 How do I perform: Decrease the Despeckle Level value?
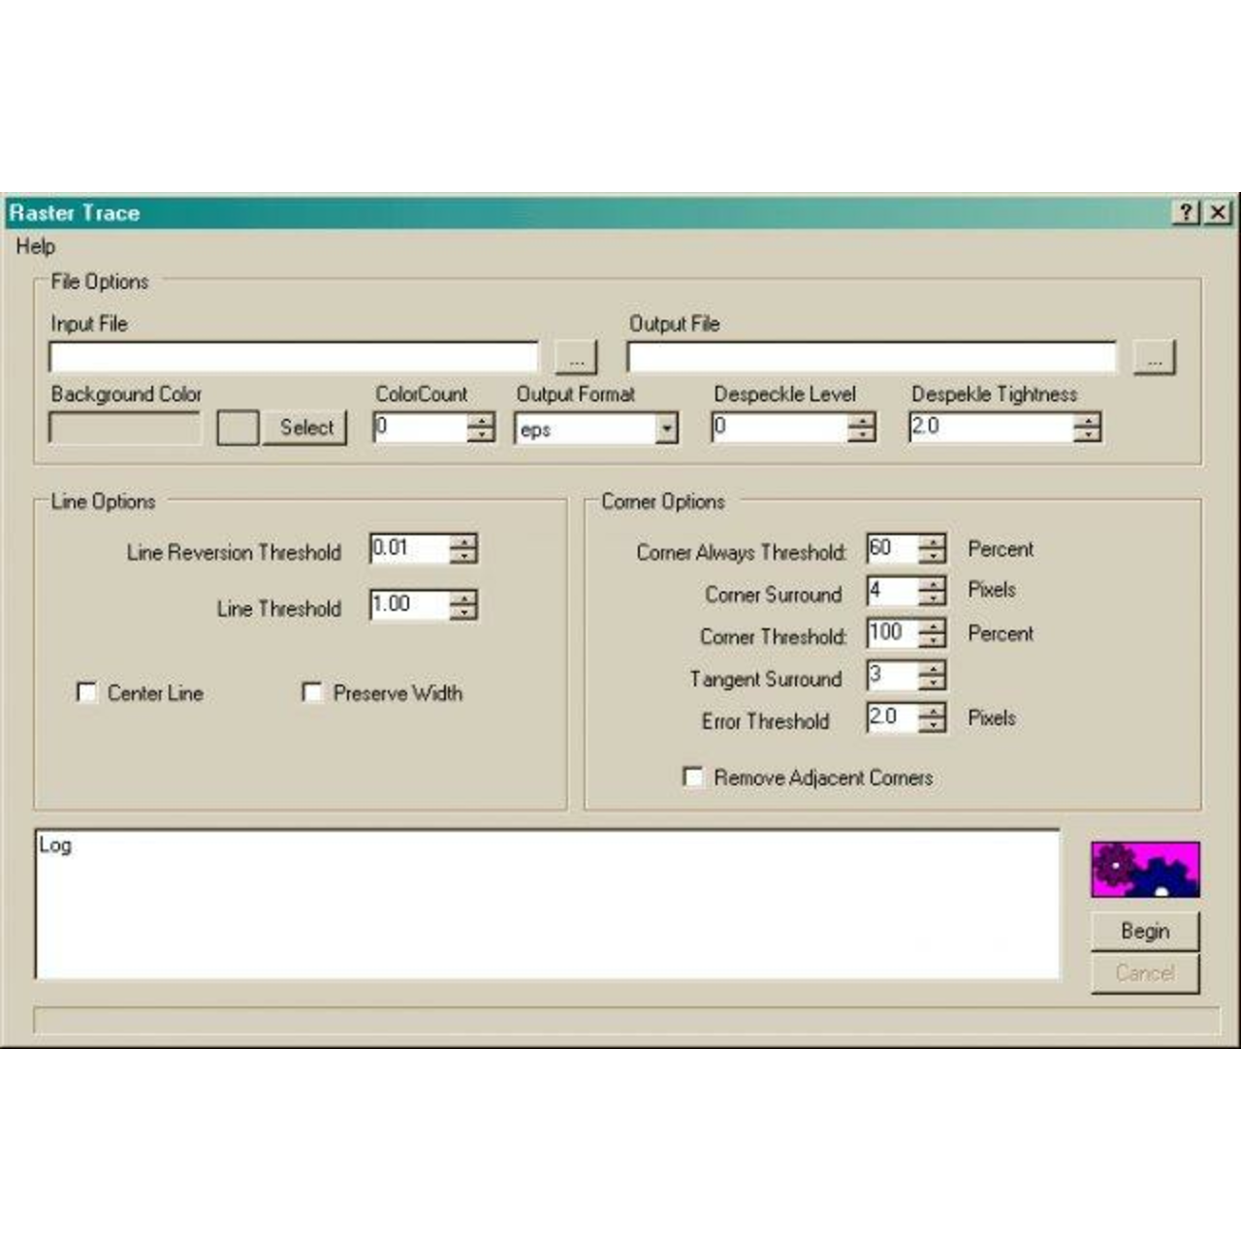click(x=862, y=434)
